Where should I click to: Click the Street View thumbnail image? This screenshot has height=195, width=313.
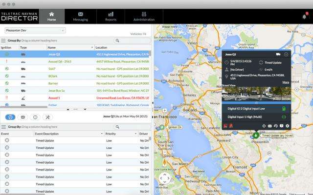[256, 94]
